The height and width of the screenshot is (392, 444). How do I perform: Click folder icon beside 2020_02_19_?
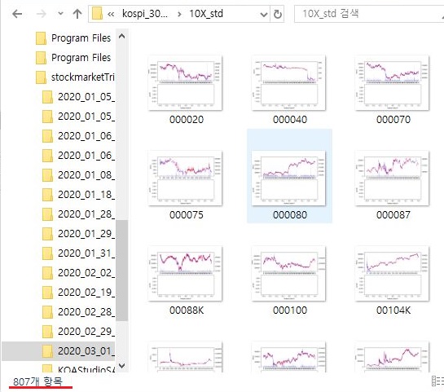click(47, 293)
